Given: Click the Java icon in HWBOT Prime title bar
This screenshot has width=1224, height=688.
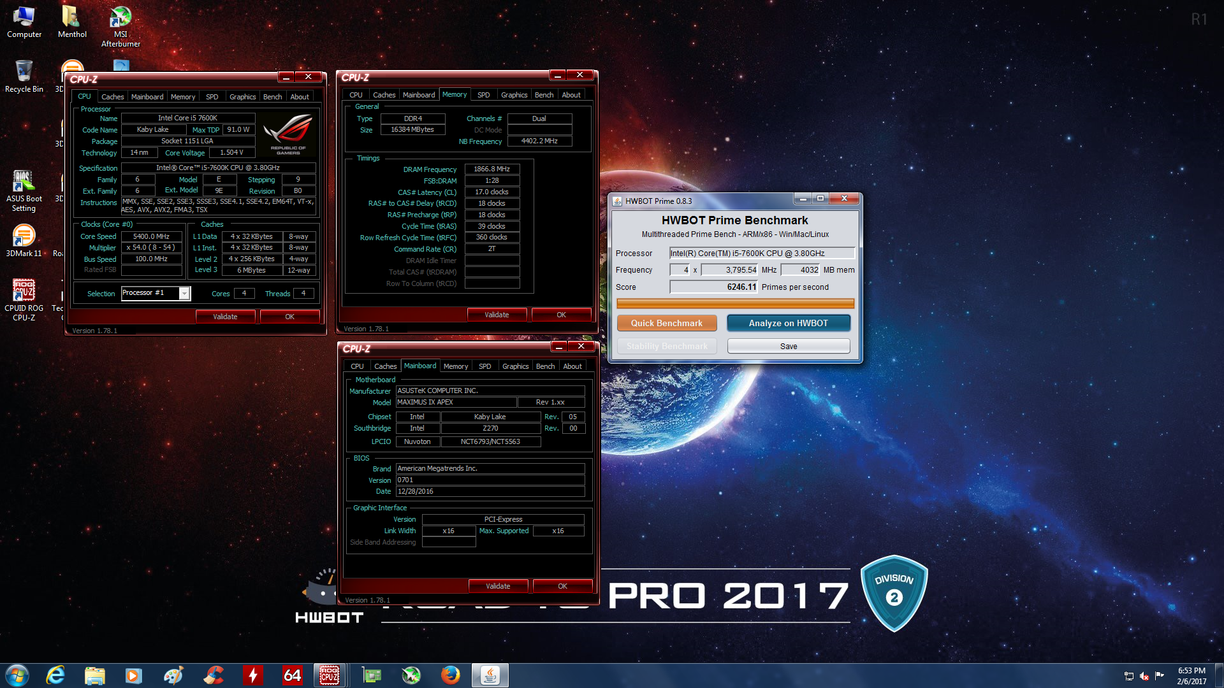Looking at the screenshot, I should [617, 201].
